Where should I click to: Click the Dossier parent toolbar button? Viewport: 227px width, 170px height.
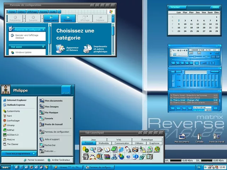[x=51, y=18]
